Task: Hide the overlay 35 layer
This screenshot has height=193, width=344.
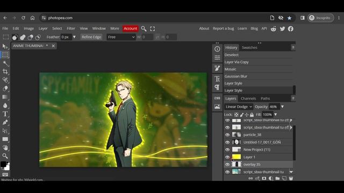Action: pyautogui.click(x=227, y=165)
